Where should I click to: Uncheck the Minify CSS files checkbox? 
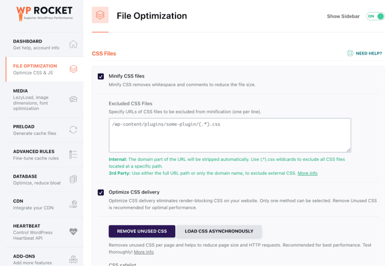(101, 76)
